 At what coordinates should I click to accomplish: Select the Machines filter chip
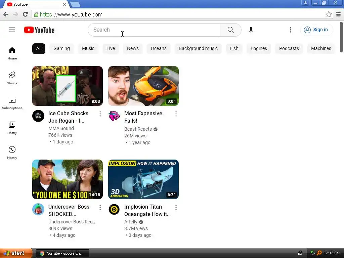pyautogui.click(x=321, y=48)
